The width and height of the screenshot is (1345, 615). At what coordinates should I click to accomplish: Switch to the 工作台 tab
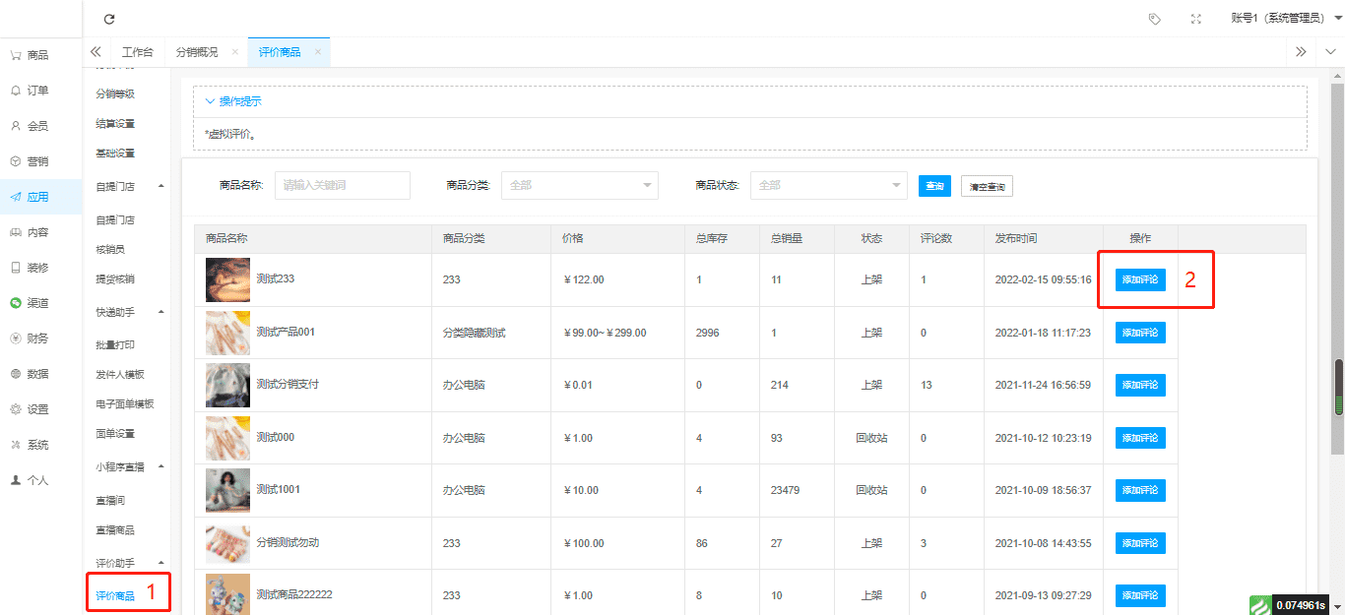tap(138, 52)
